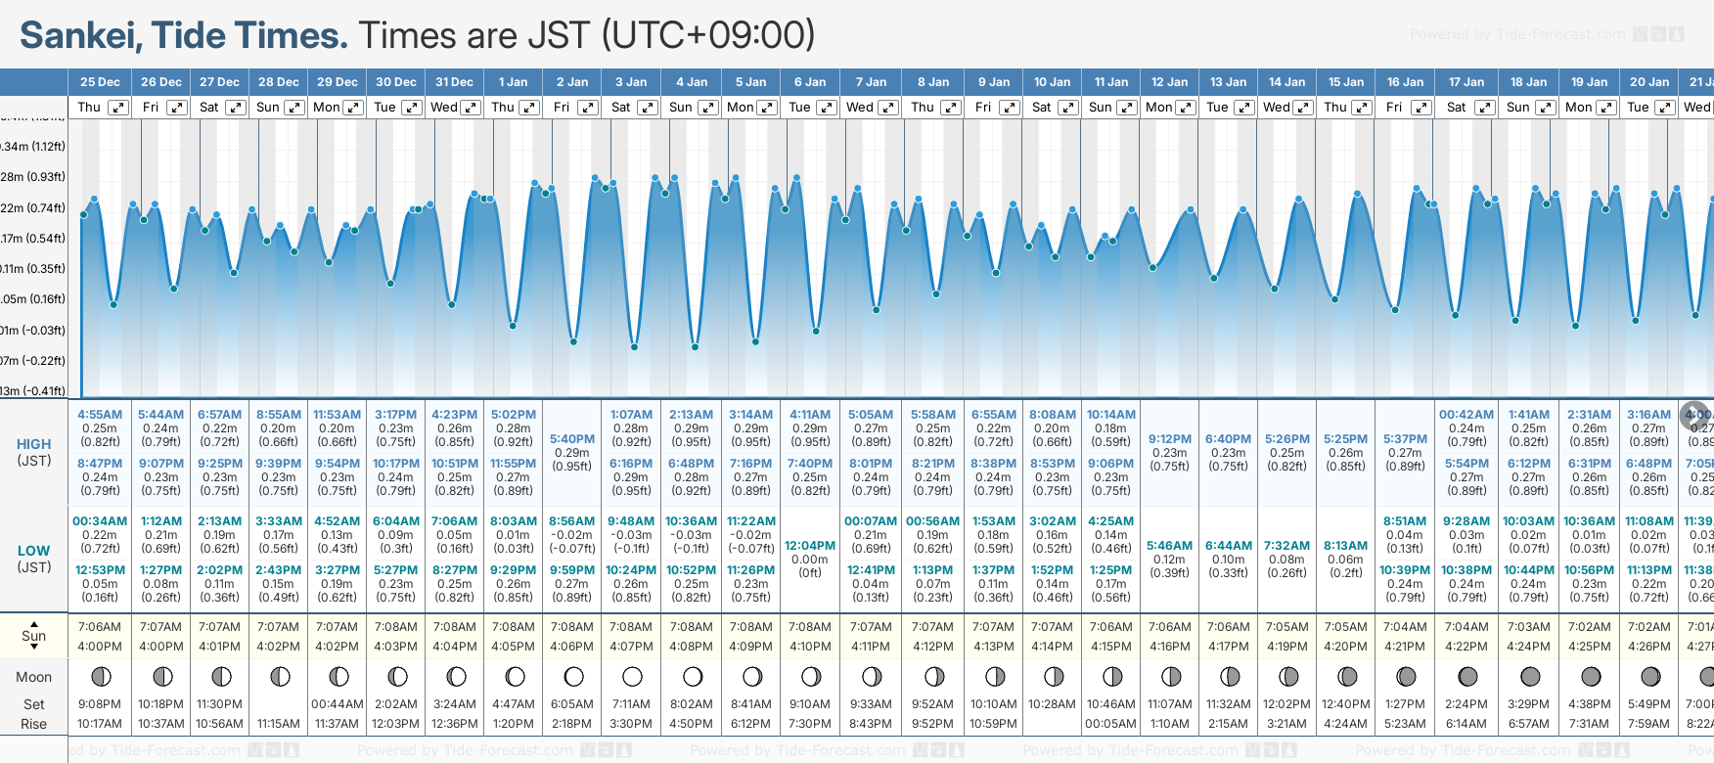The image size is (1714, 763).
Task: Expand the Saturday 27 Dec day view
Action: pyautogui.click(x=236, y=108)
